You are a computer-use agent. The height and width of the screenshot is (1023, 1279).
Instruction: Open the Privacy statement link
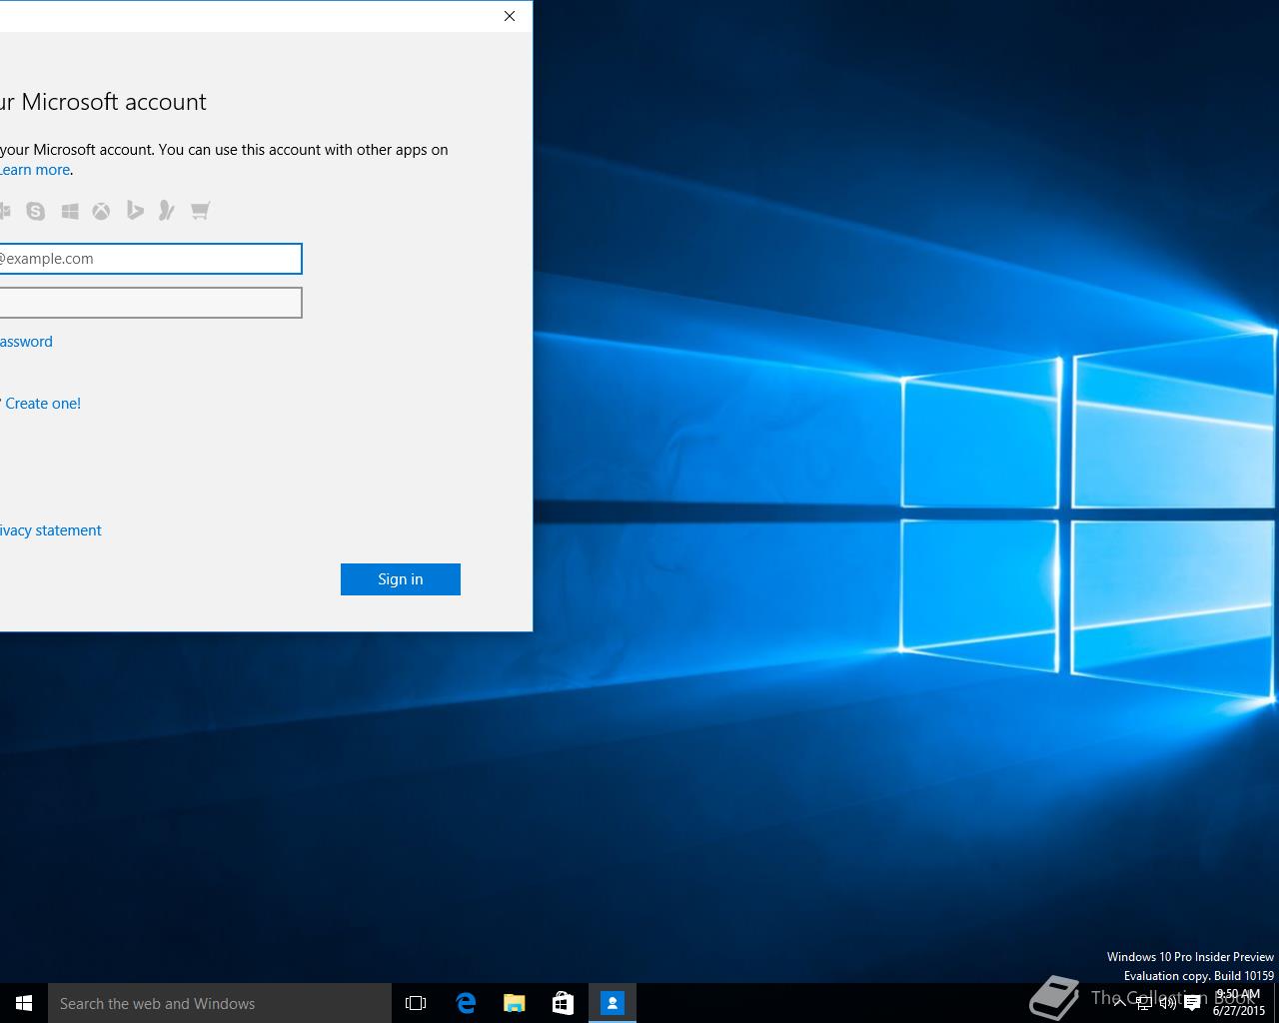(x=50, y=530)
